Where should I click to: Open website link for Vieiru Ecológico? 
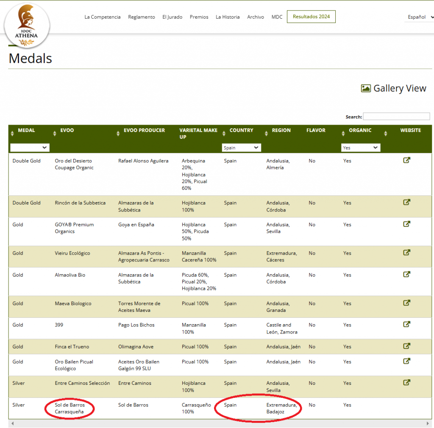(406, 253)
